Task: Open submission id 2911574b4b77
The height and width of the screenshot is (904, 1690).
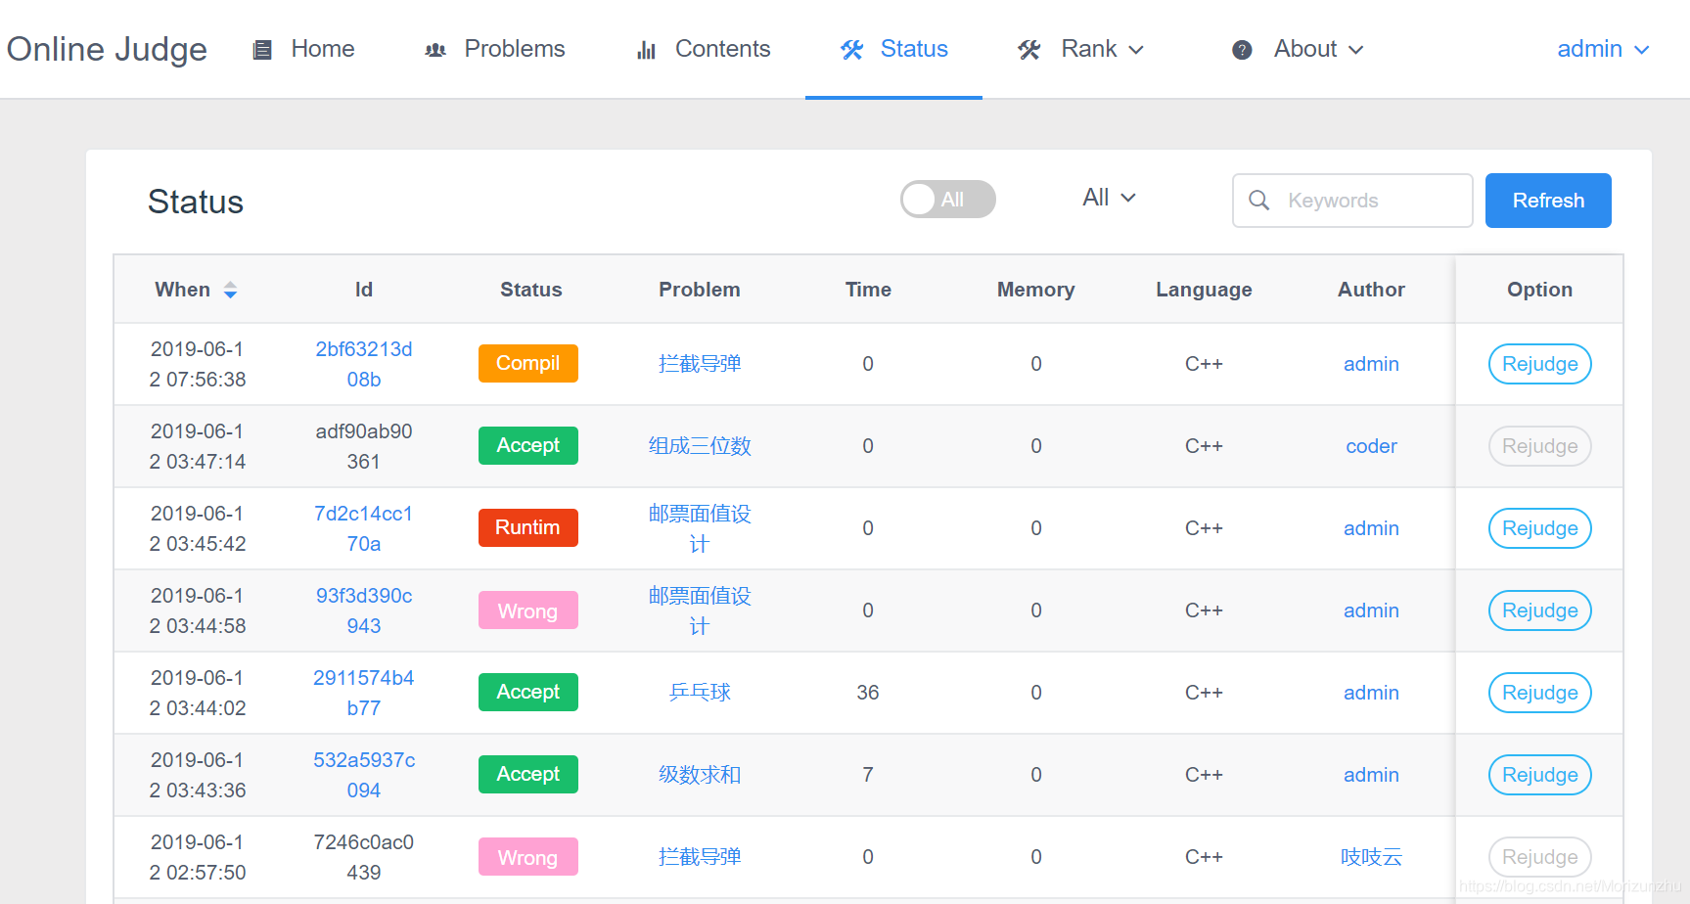Action: coord(364,693)
